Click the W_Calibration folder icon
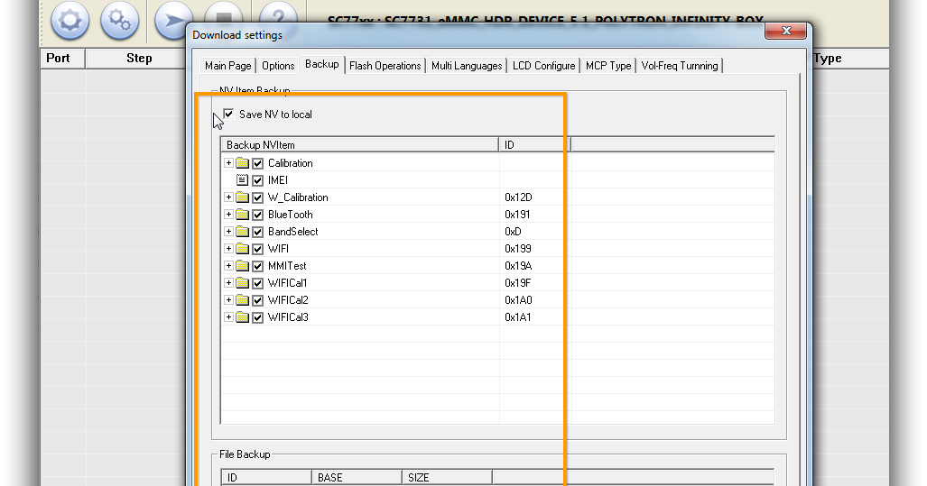The height and width of the screenshot is (486, 927). [243, 197]
